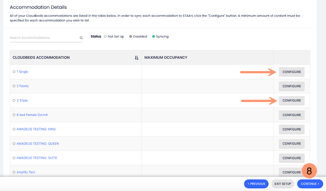Configure AMADEUS TESTING: SUITE accommodation

[x=291, y=158]
